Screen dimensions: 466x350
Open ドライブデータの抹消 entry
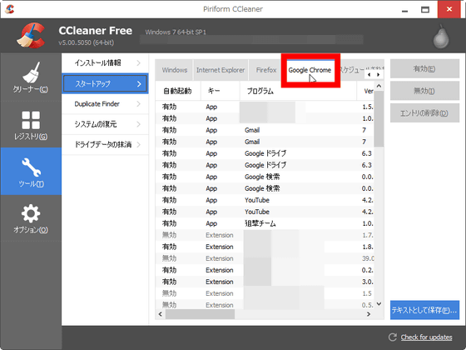(105, 145)
